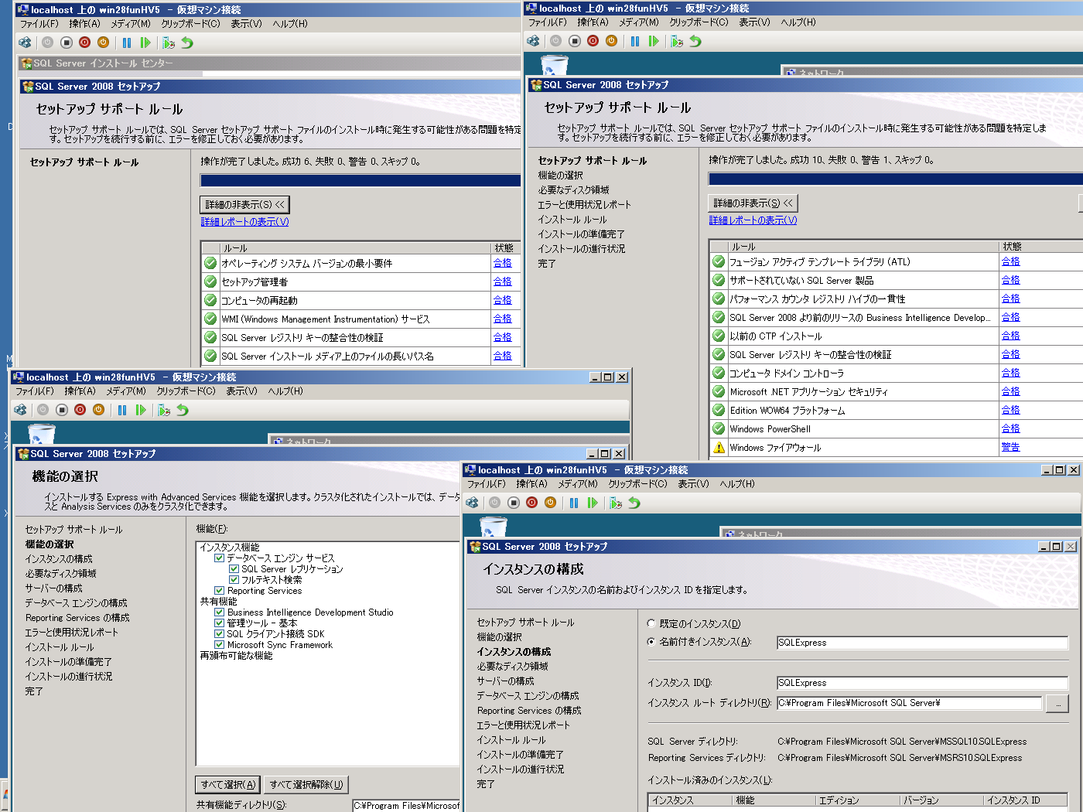
Task: Uncheck the フルテキスト検索 feature
Action: click(234, 579)
